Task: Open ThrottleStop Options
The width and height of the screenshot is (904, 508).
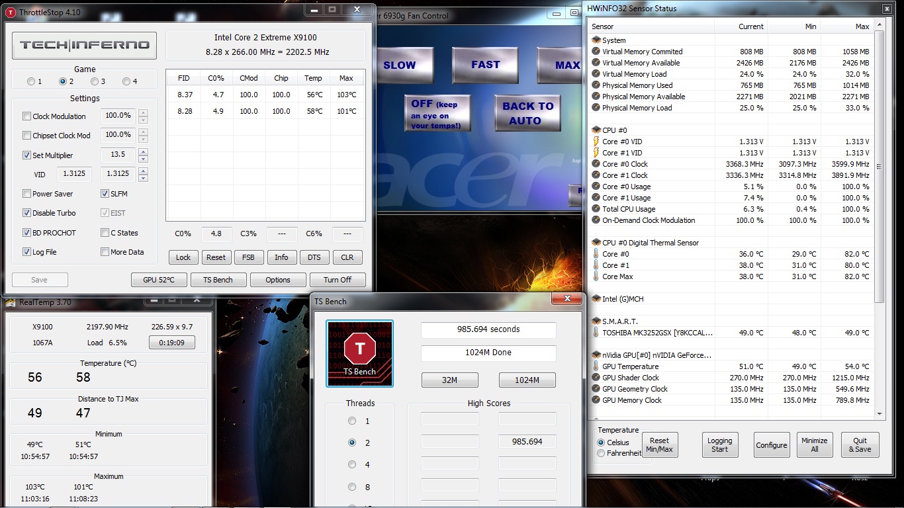Action: click(278, 280)
